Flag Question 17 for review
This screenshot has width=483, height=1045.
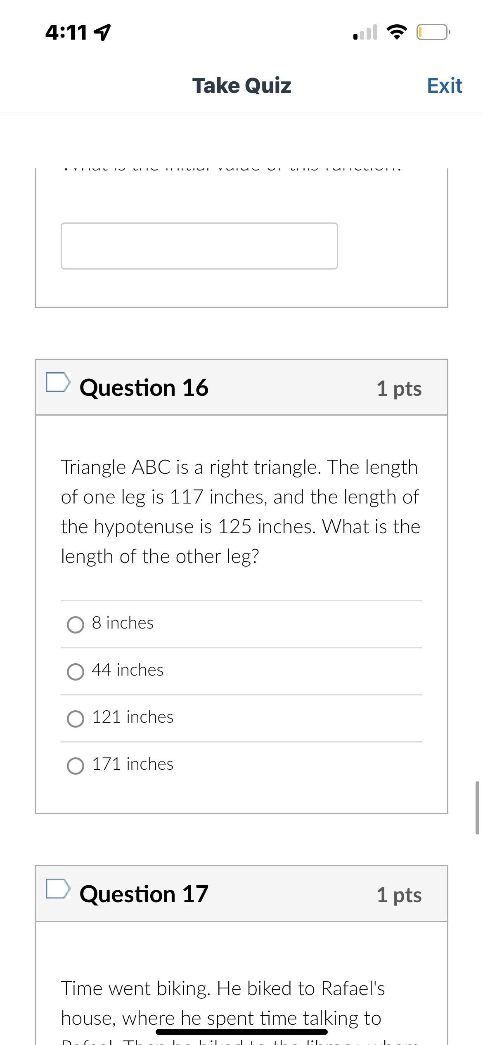point(57,889)
